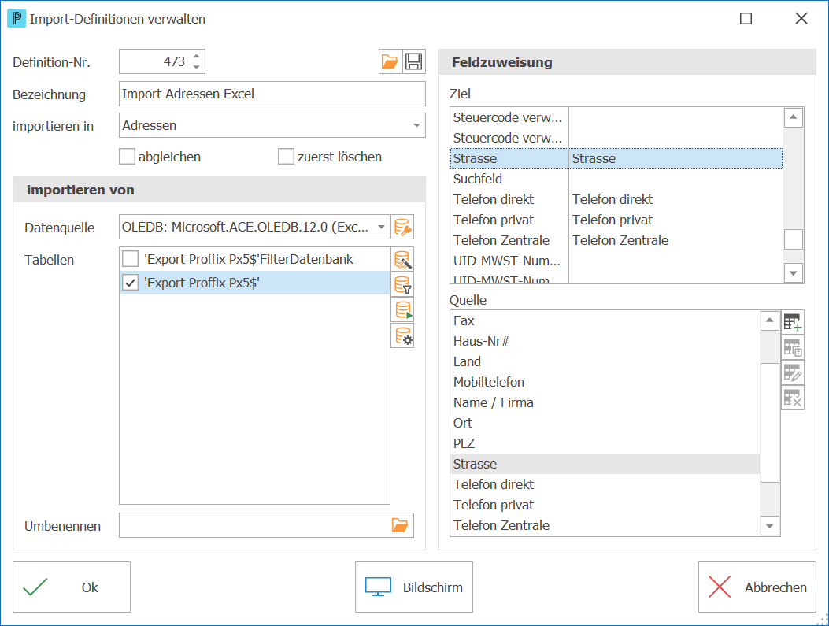This screenshot has width=829, height=626.
Task: Confirm with the Ok button
Action: pos(72,587)
